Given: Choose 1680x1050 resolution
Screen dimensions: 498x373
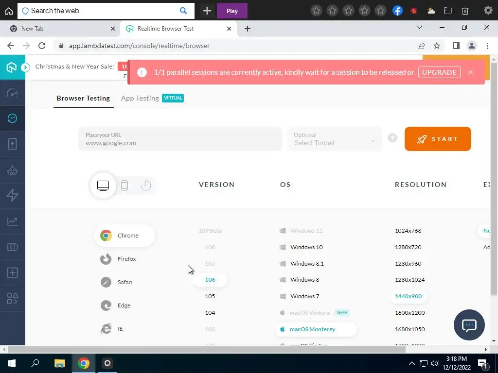Looking at the screenshot, I should (x=409, y=329).
